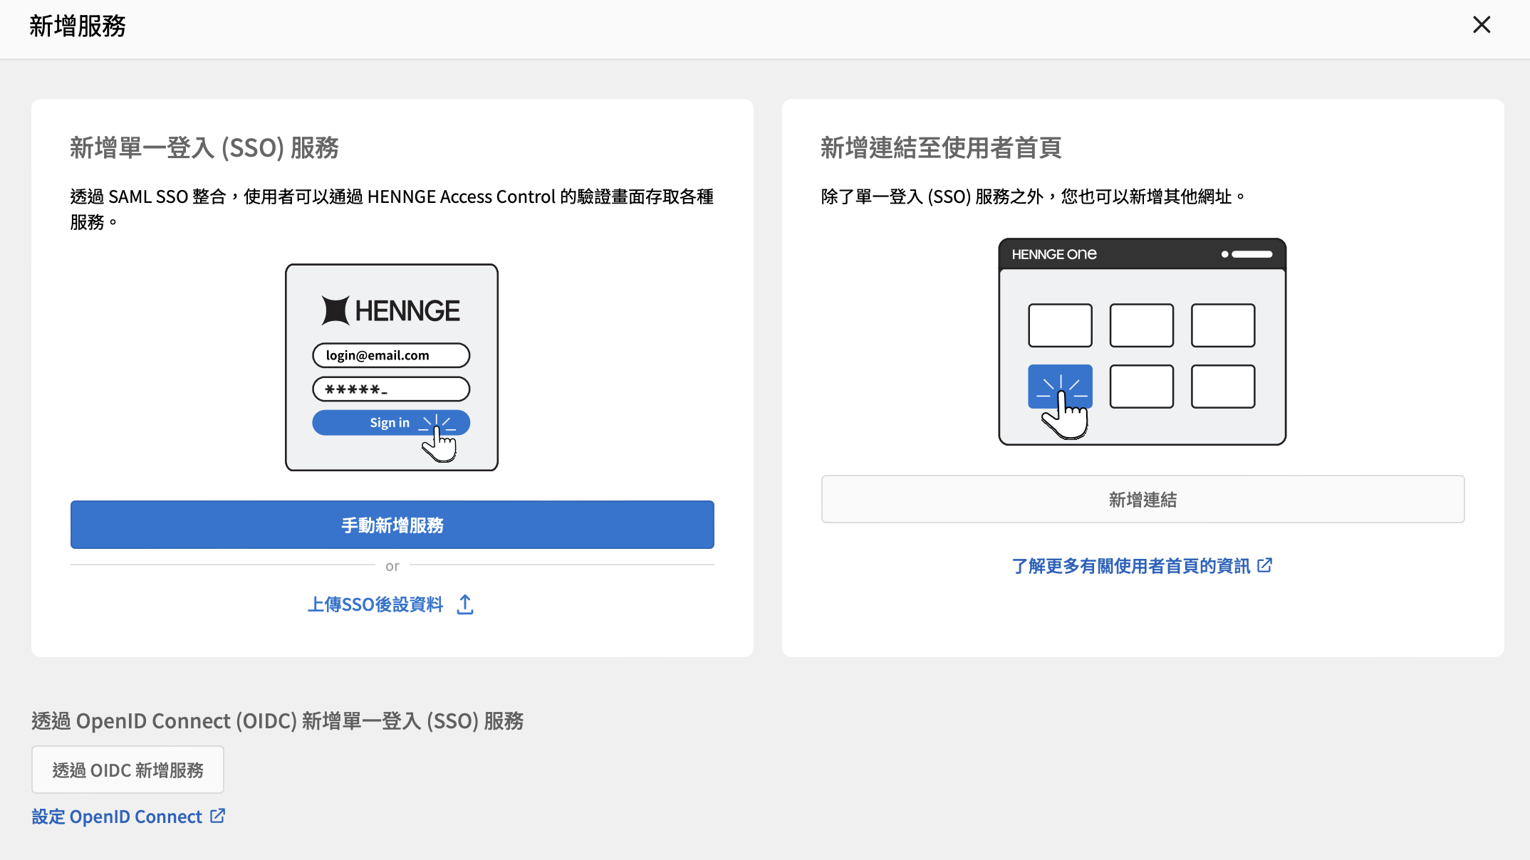The height and width of the screenshot is (860, 1530).
Task: Click the HENNGE sign-in illustration
Action: coord(392,367)
